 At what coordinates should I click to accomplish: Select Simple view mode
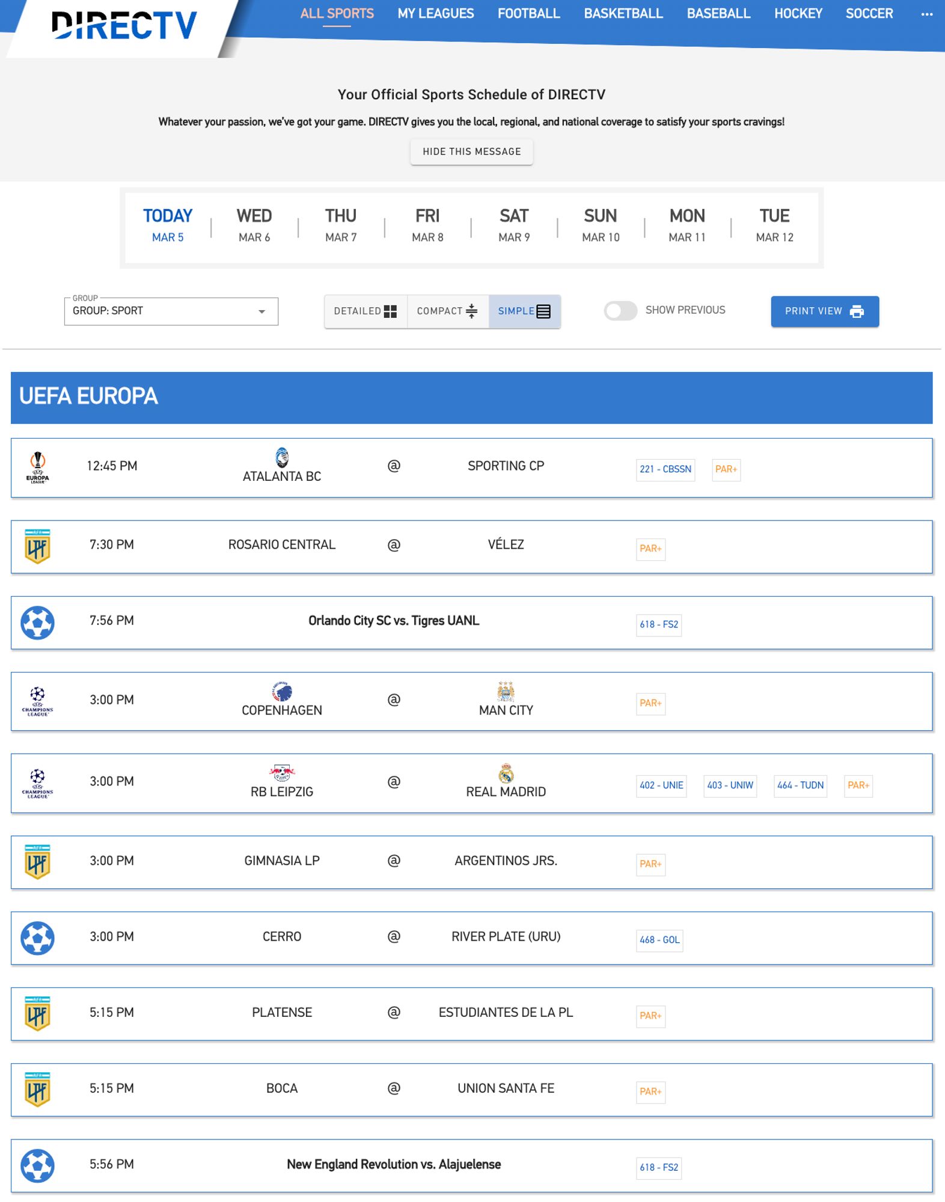pos(524,311)
